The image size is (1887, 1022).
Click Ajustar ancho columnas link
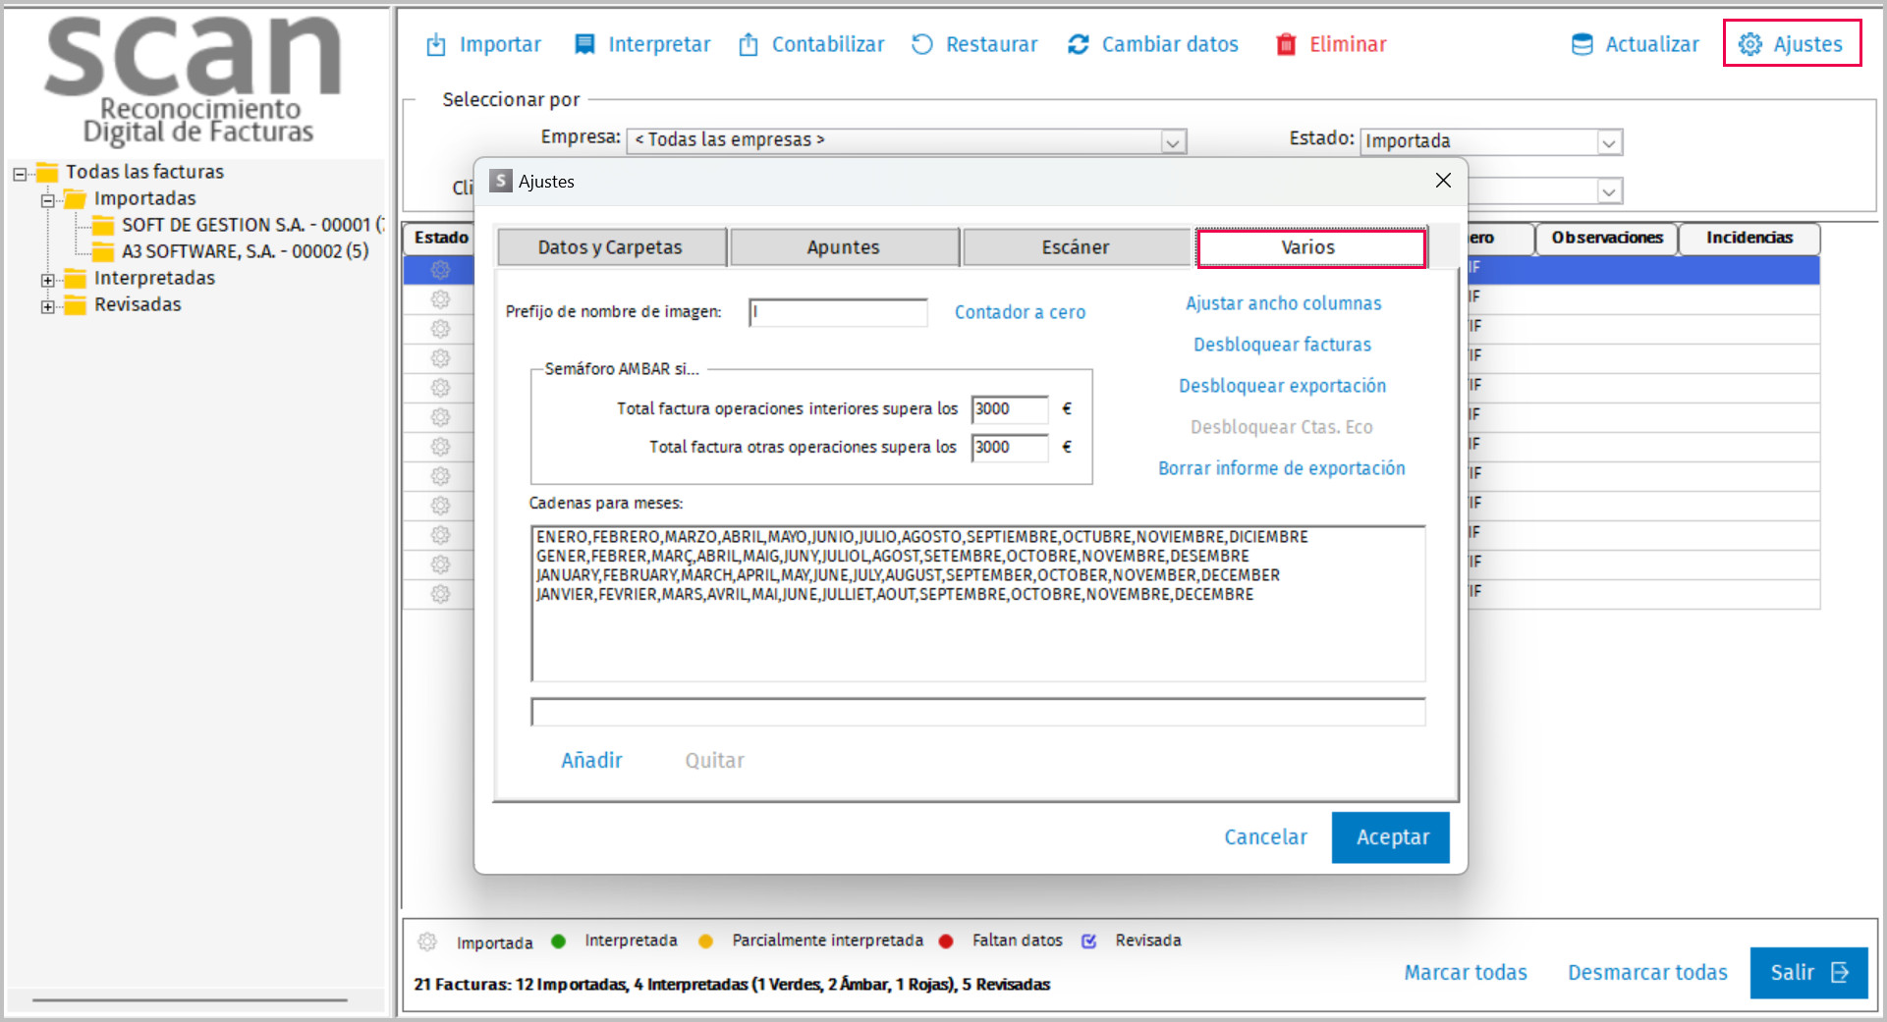coord(1283,303)
